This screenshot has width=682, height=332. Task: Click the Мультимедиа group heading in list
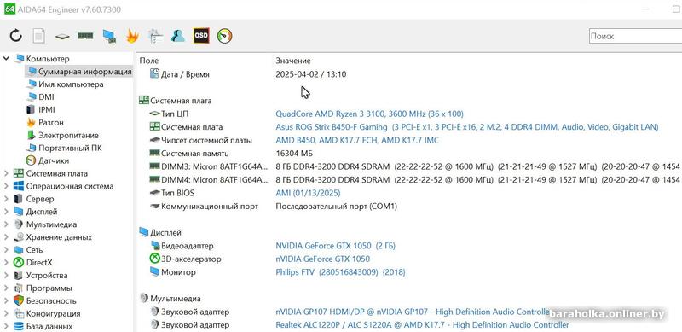point(176,299)
